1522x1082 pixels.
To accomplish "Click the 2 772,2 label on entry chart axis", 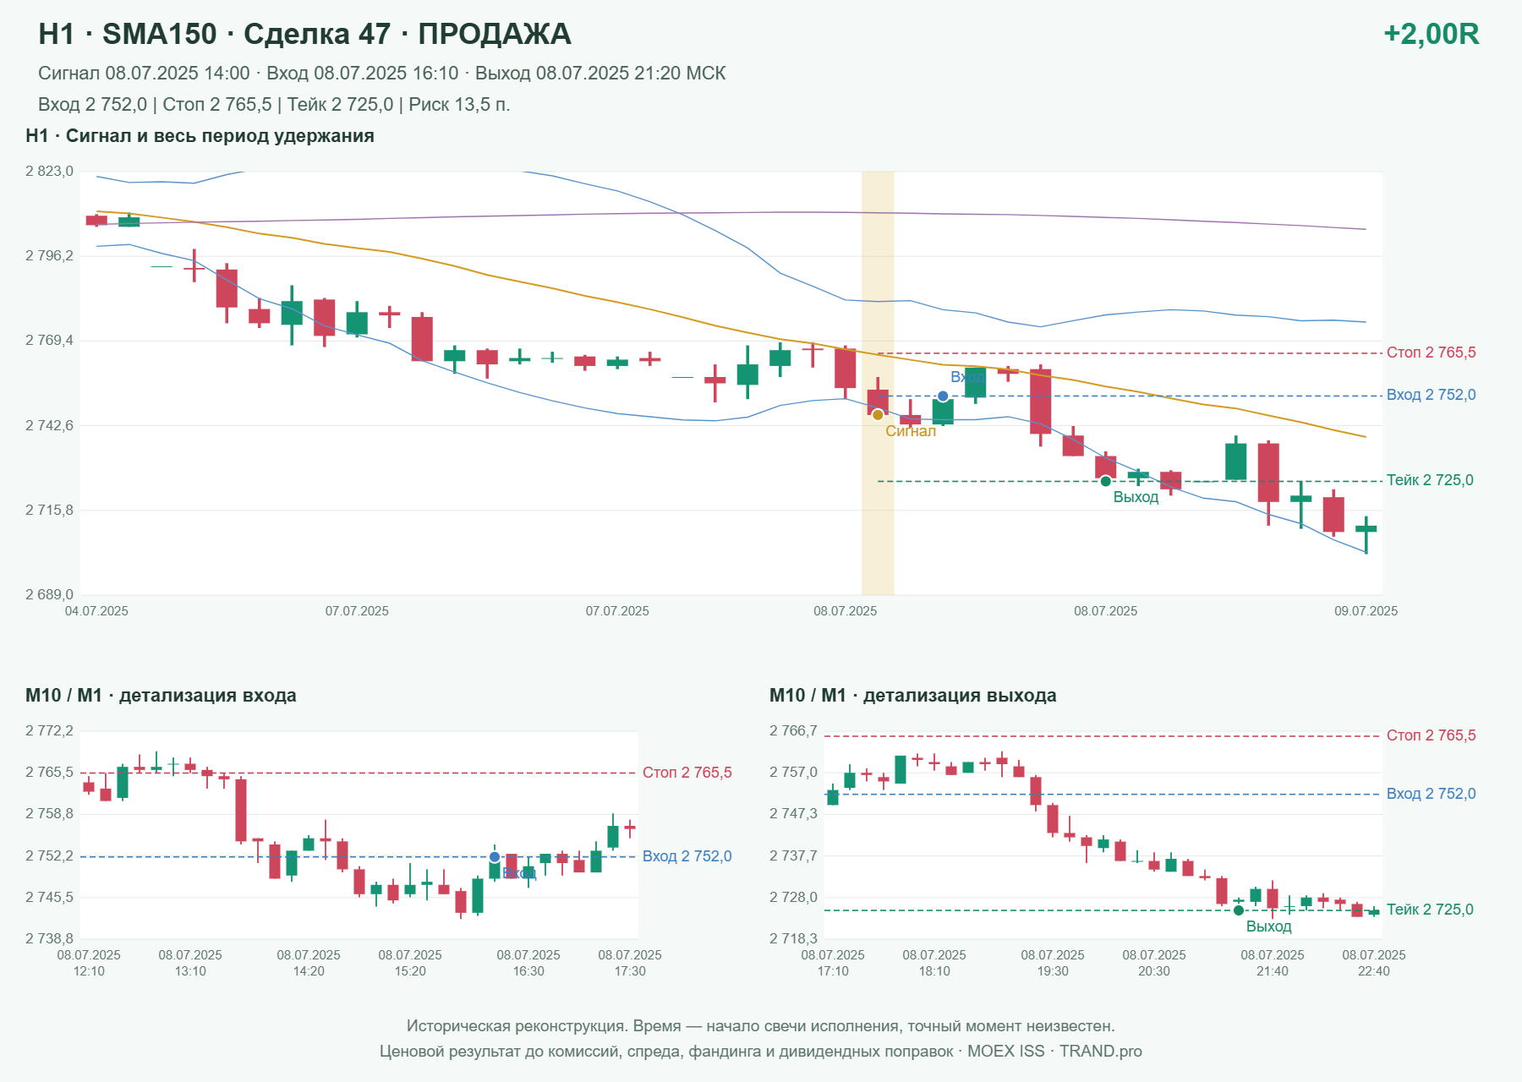I will [x=49, y=731].
